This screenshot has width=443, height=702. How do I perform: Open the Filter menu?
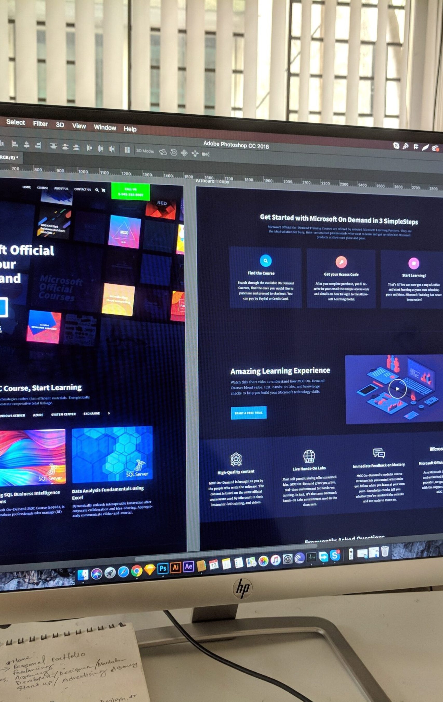40,123
